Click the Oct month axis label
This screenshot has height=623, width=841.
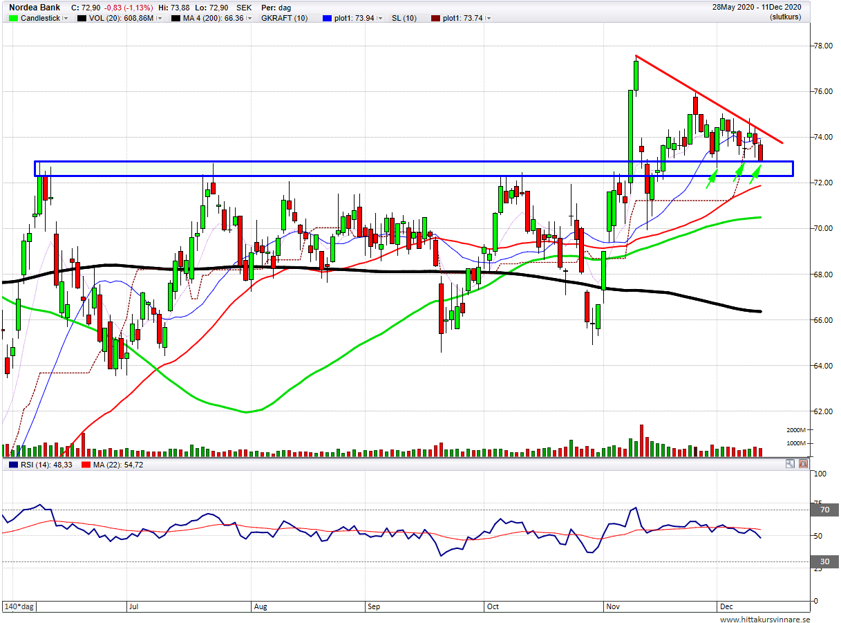point(493,606)
